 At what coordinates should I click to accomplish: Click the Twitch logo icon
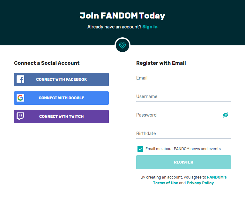click(20, 116)
